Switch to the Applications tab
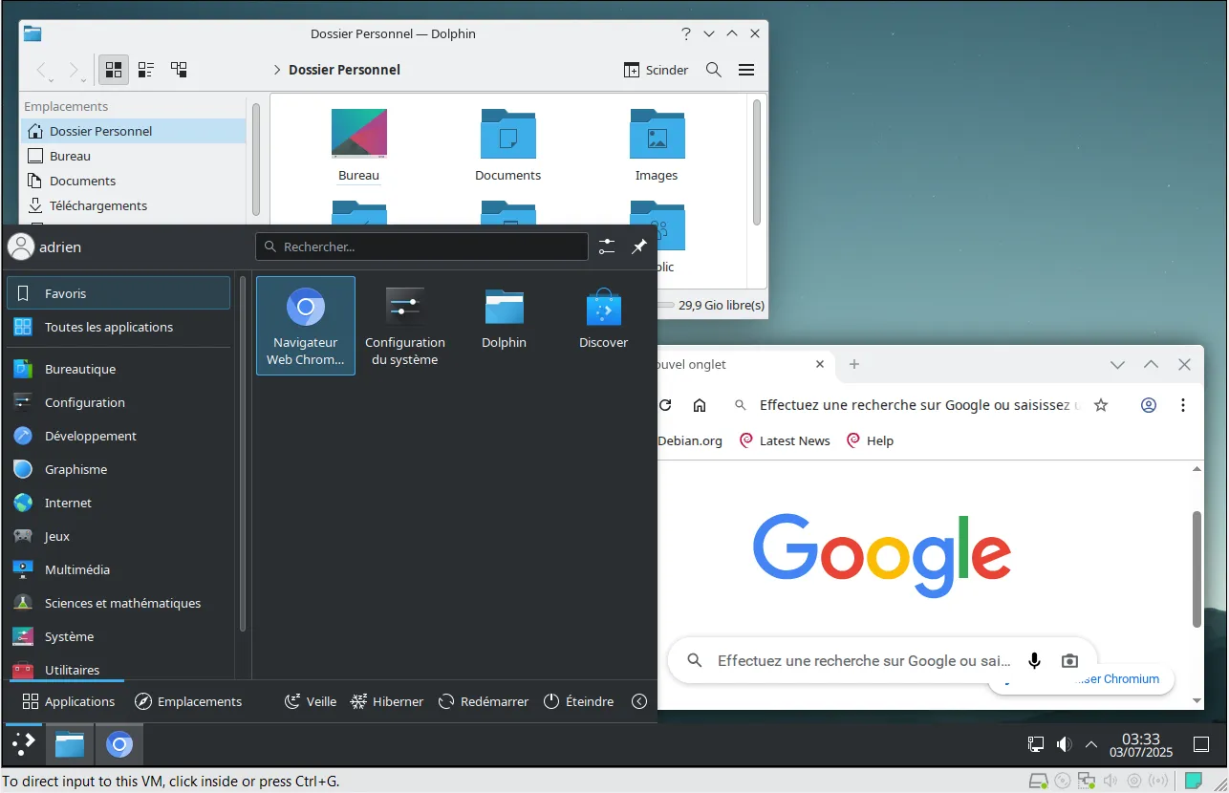 (x=68, y=701)
